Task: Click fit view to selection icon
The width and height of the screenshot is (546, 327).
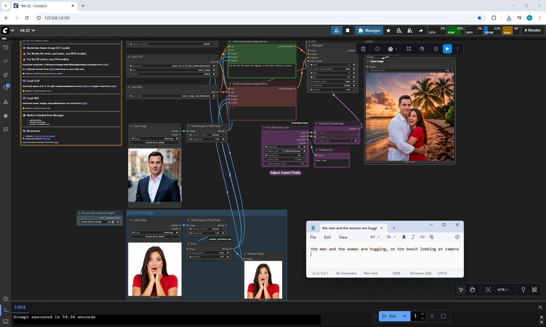Action: click(x=488, y=290)
